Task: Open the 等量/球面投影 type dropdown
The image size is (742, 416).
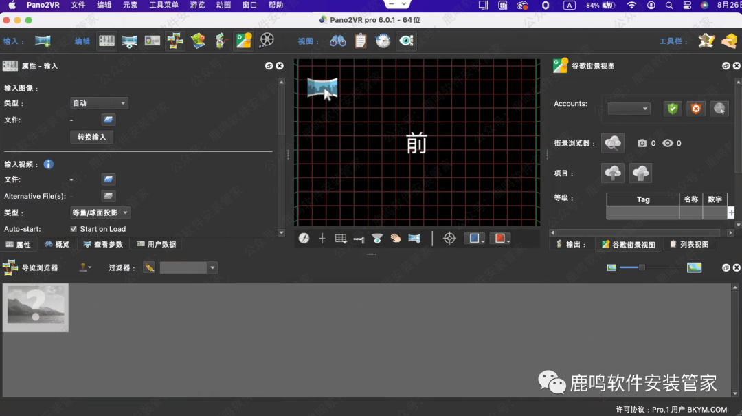Action: [100, 213]
